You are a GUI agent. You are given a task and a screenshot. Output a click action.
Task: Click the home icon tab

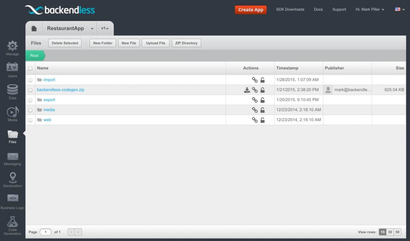click(34, 28)
